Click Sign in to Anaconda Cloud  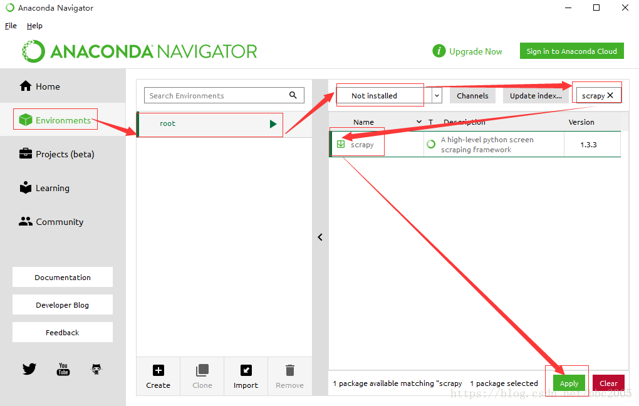pyautogui.click(x=572, y=51)
